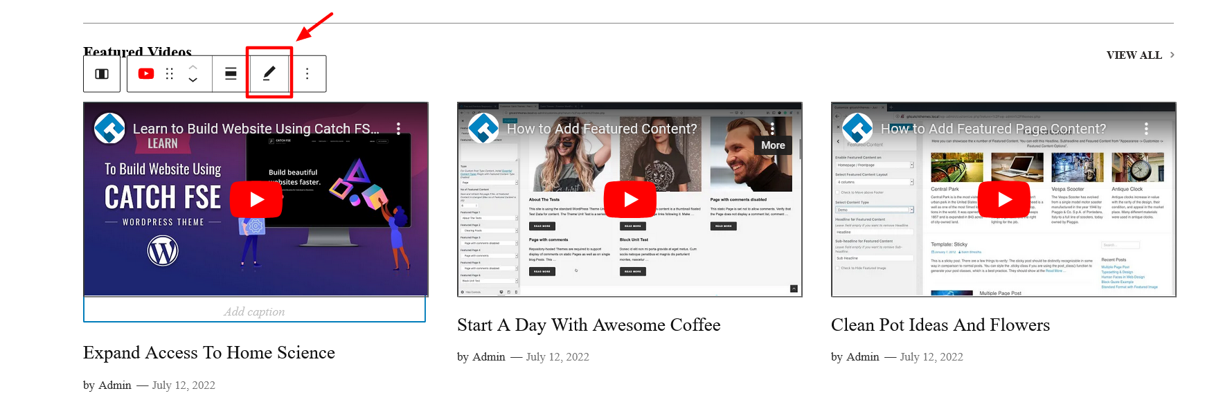
Task: Open block options three-dot menu
Action: click(x=307, y=74)
